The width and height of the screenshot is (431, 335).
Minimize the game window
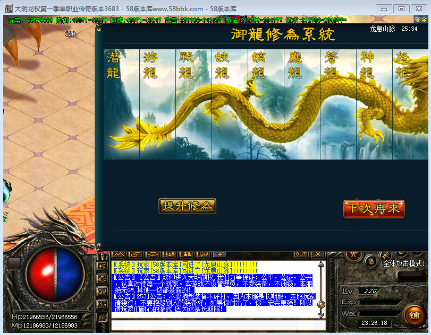[x=384, y=9]
